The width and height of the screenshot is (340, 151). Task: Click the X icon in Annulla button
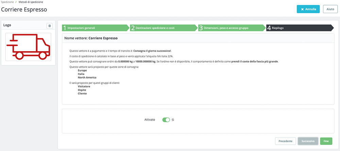pos(302,9)
